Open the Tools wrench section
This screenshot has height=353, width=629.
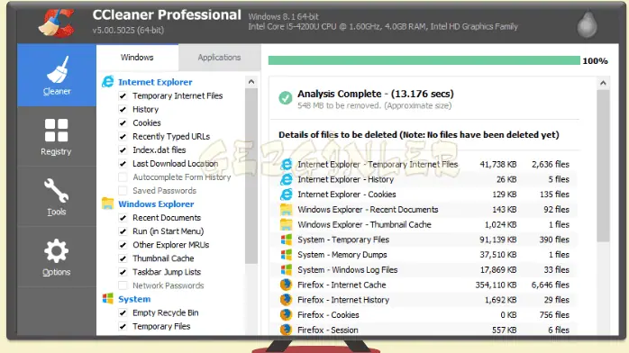pos(57,196)
